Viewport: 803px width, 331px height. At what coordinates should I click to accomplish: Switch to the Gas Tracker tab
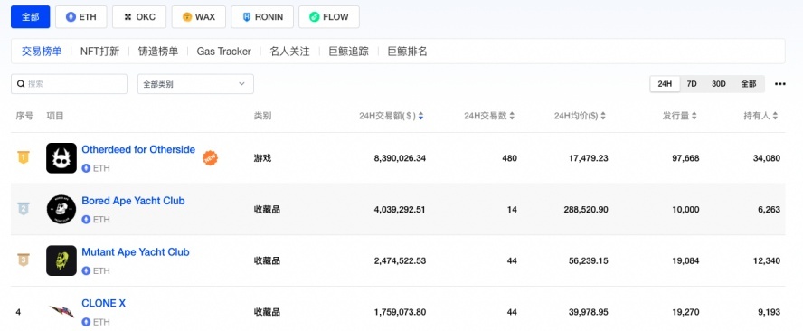point(223,52)
